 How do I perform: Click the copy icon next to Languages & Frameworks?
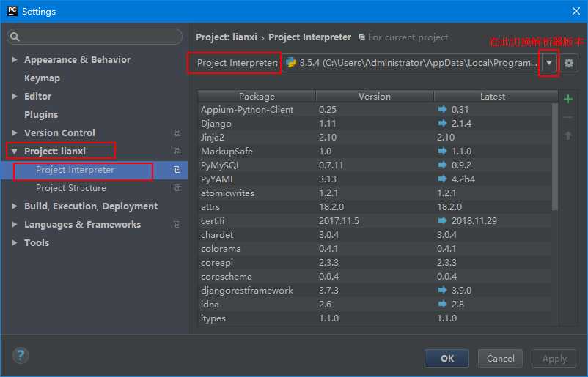point(177,224)
